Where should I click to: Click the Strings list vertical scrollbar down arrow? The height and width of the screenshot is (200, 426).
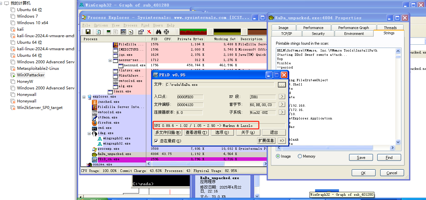click(x=398, y=142)
